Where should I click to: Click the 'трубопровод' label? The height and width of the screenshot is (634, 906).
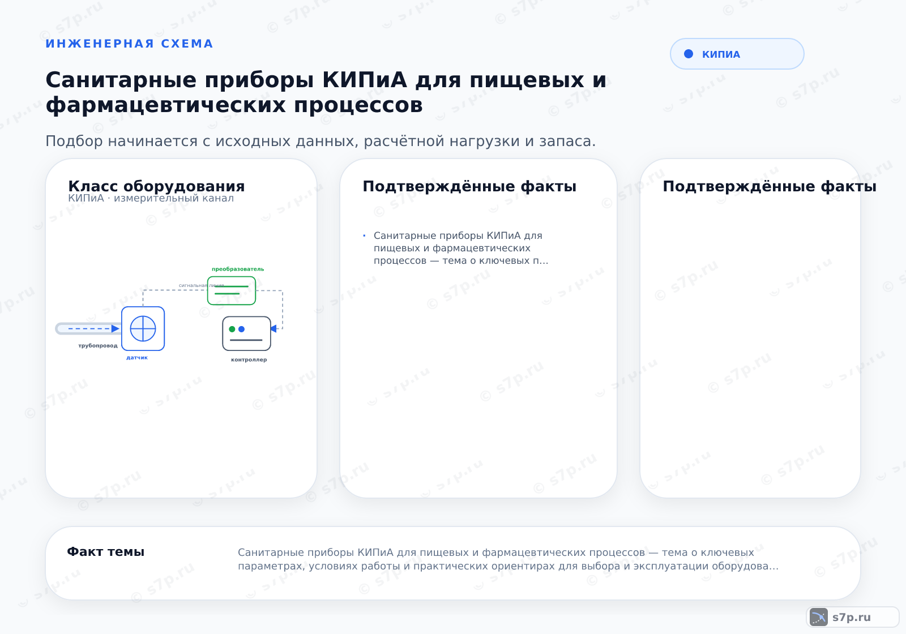98,346
